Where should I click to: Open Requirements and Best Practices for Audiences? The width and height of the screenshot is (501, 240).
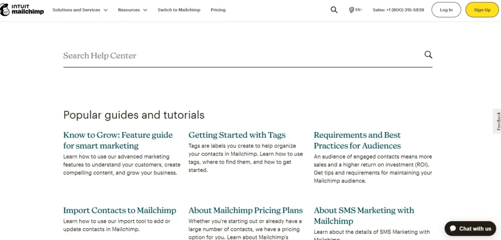357,140
